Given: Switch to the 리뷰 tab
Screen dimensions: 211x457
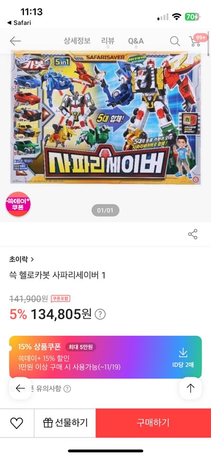Looking at the screenshot, I should 108,41.
